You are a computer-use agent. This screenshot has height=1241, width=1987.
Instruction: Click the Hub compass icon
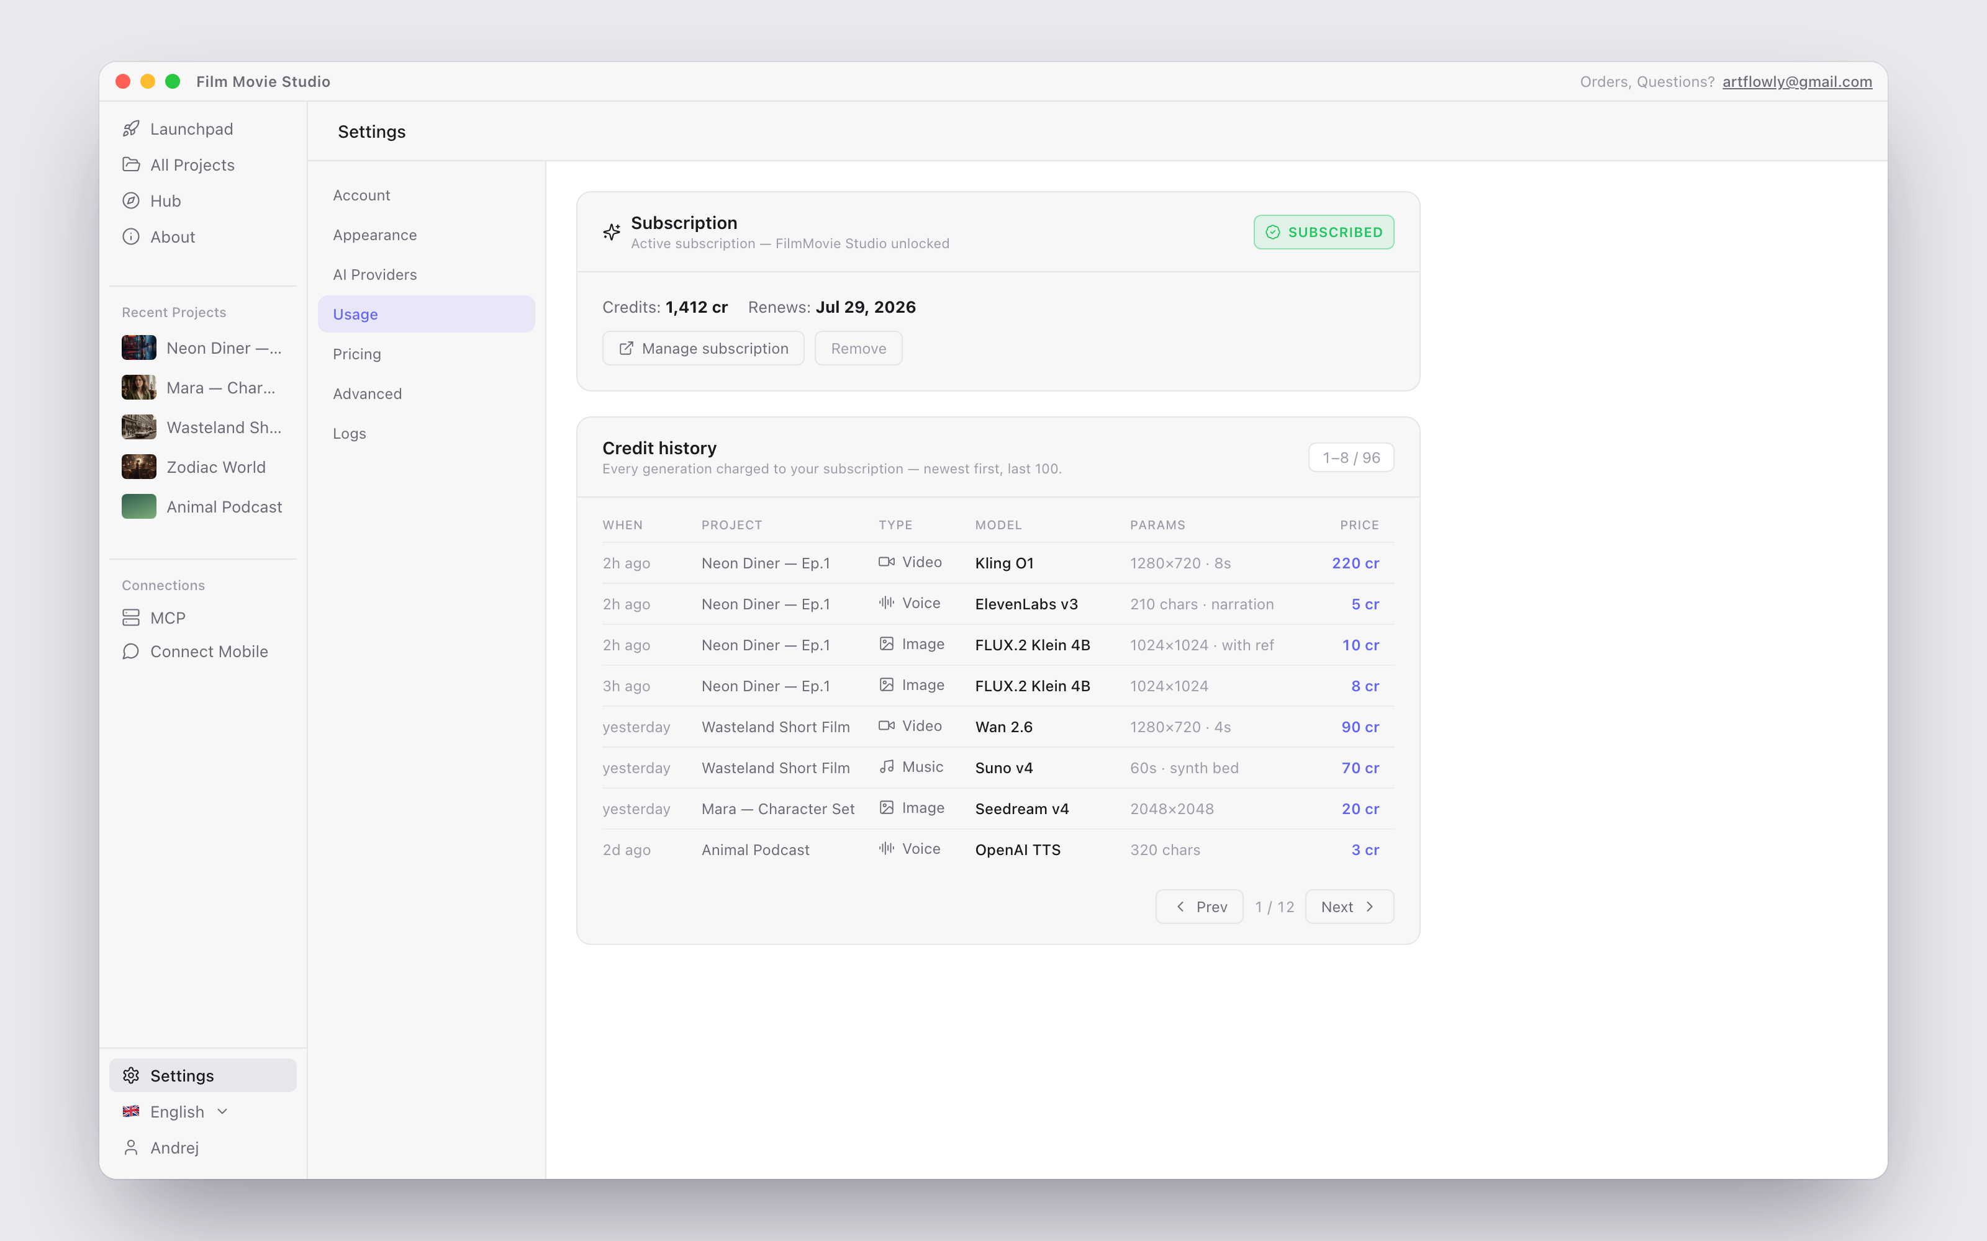pyautogui.click(x=130, y=201)
